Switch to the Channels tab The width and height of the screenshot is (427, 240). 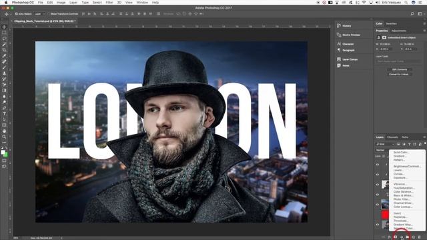click(392, 137)
